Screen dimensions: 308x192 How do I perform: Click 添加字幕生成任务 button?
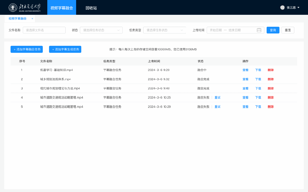[x=65, y=49]
